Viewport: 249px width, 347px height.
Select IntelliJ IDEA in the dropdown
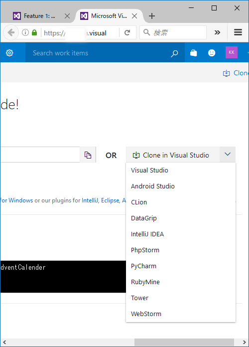tap(181, 234)
